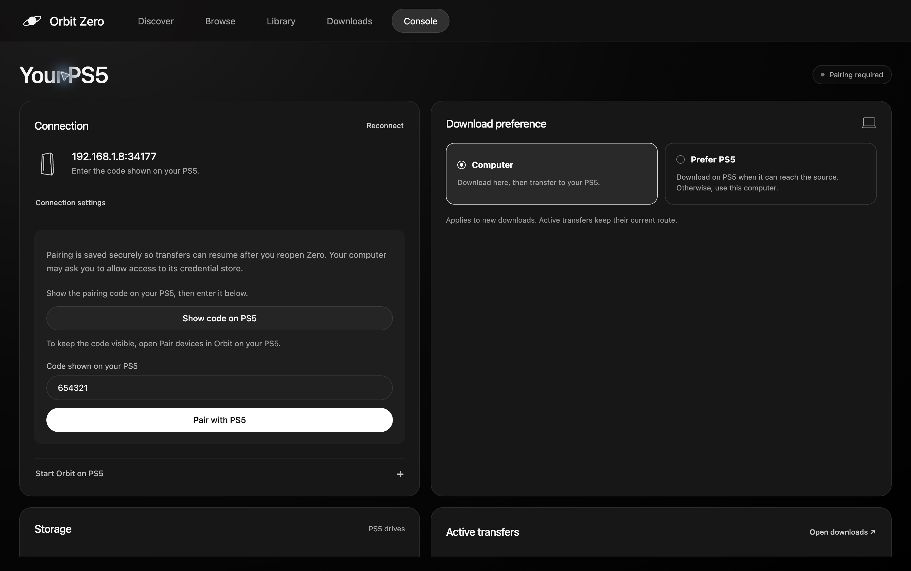Switch to the Downloads tab
Image resolution: width=911 pixels, height=571 pixels.
(349, 21)
